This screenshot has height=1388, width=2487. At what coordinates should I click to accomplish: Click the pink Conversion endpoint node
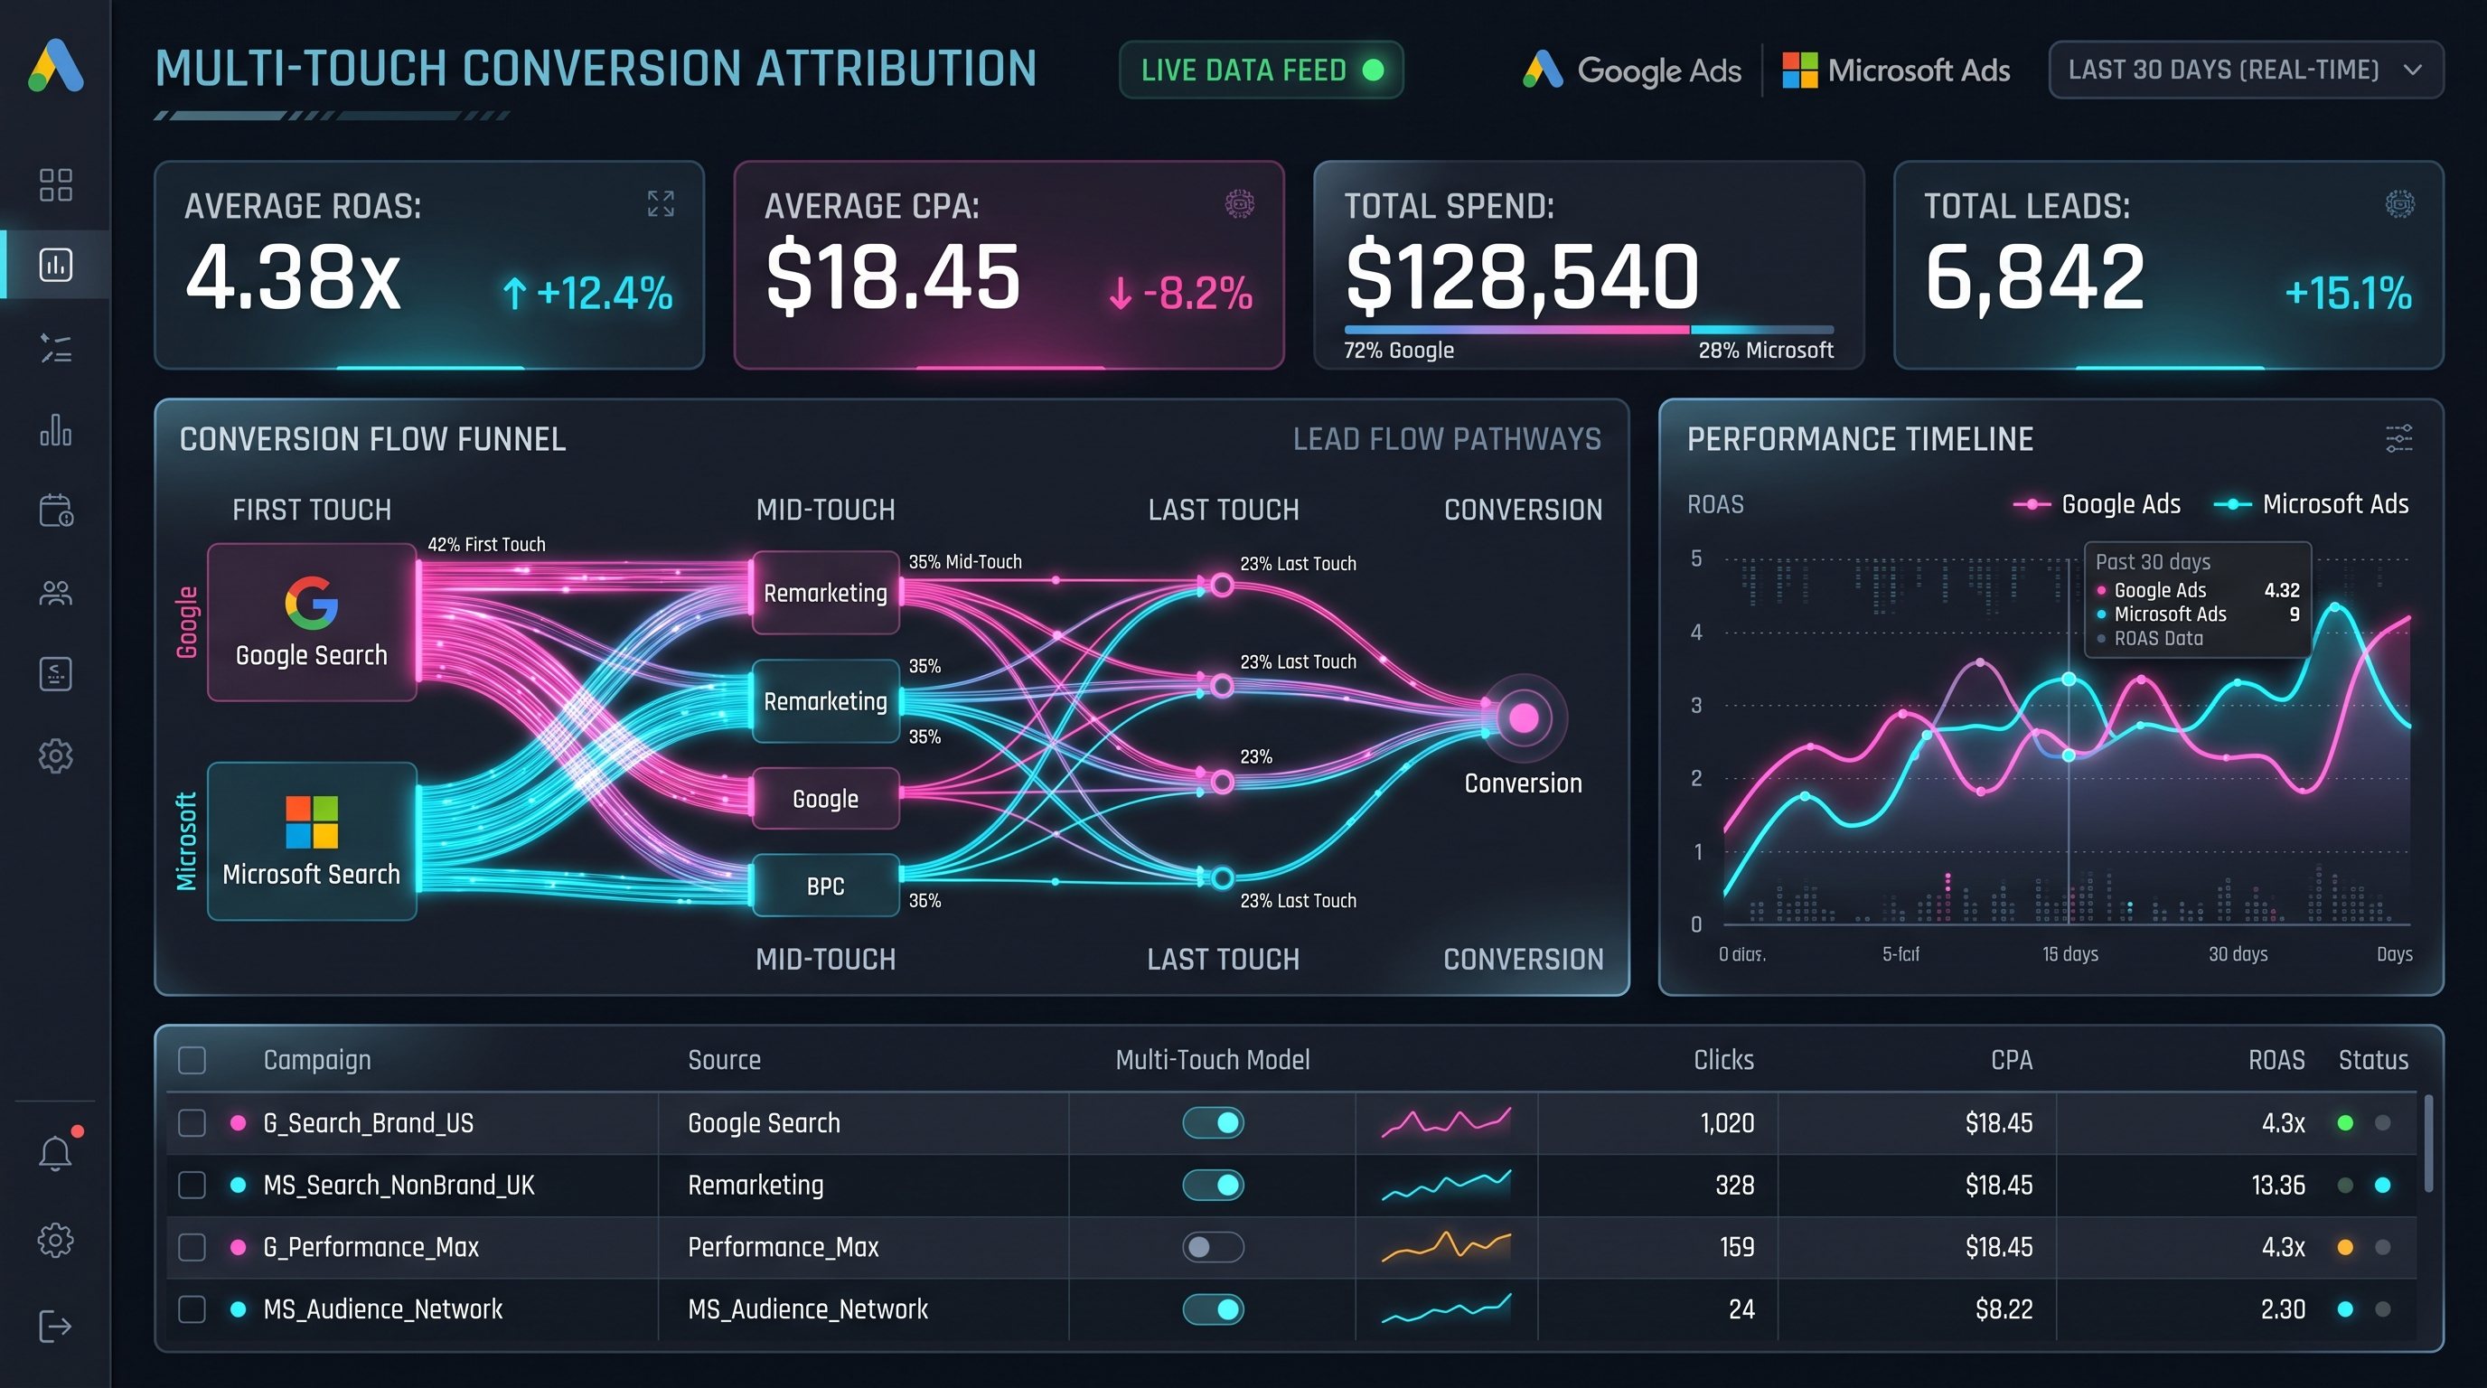[x=1524, y=717]
